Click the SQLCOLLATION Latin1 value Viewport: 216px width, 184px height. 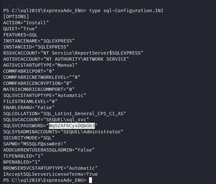pos(83,114)
